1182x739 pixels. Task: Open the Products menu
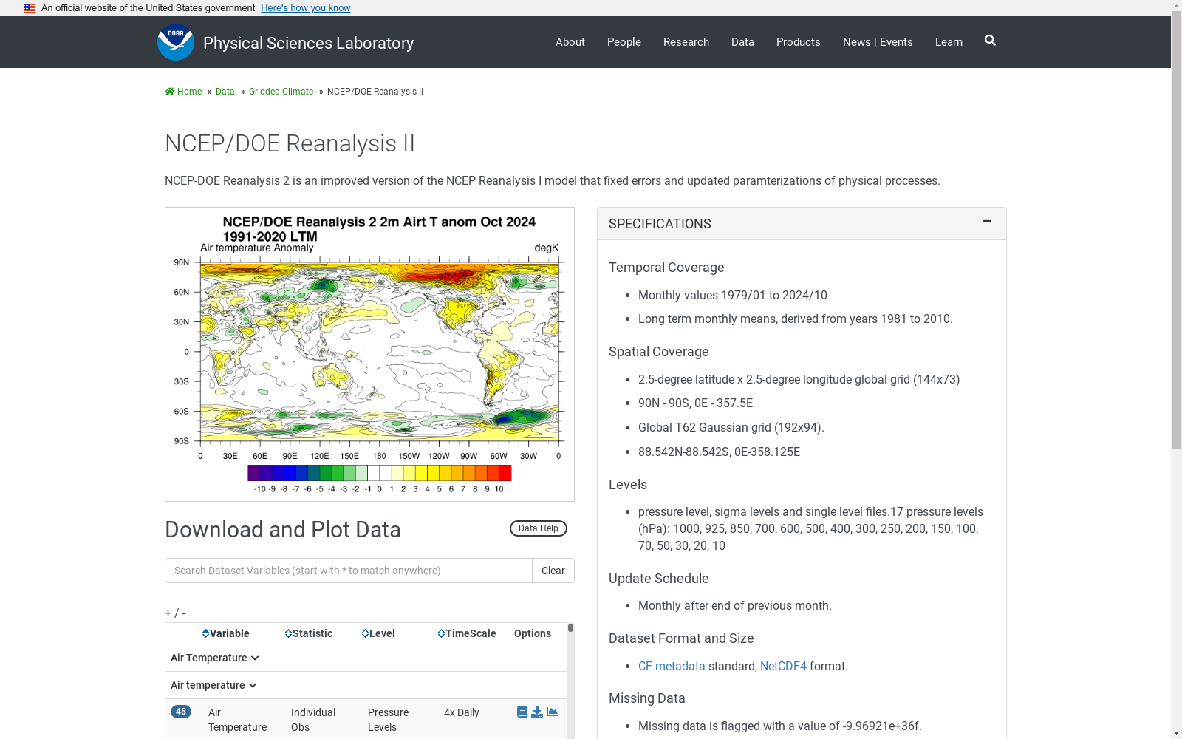pos(799,42)
